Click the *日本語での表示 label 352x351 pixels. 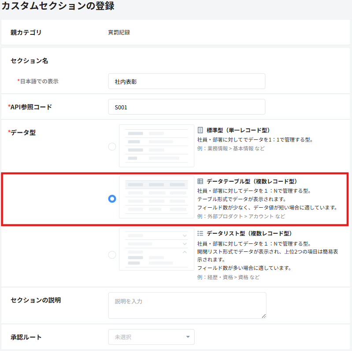tap(38, 81)
